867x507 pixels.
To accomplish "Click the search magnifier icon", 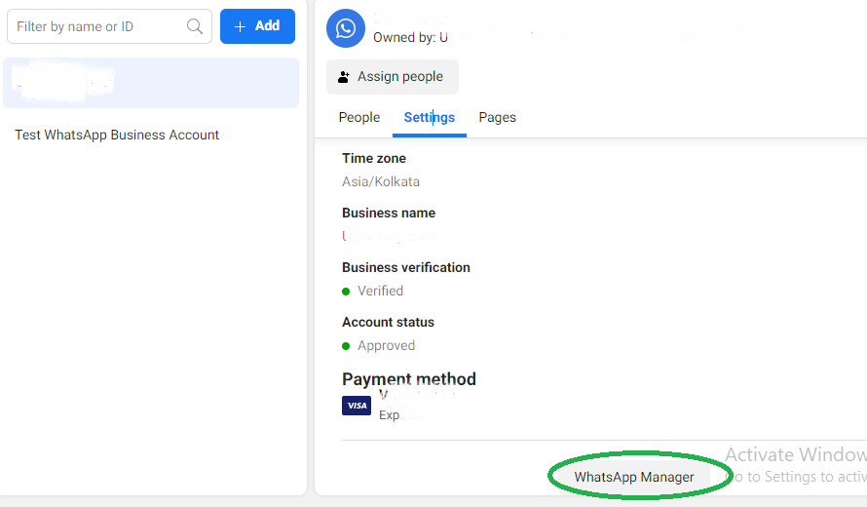I will pyautogui.click(x=195, y=26).
